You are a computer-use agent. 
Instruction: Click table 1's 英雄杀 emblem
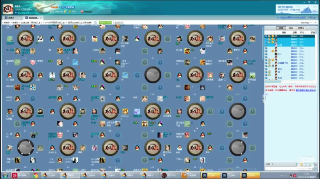tap(25, 39)
